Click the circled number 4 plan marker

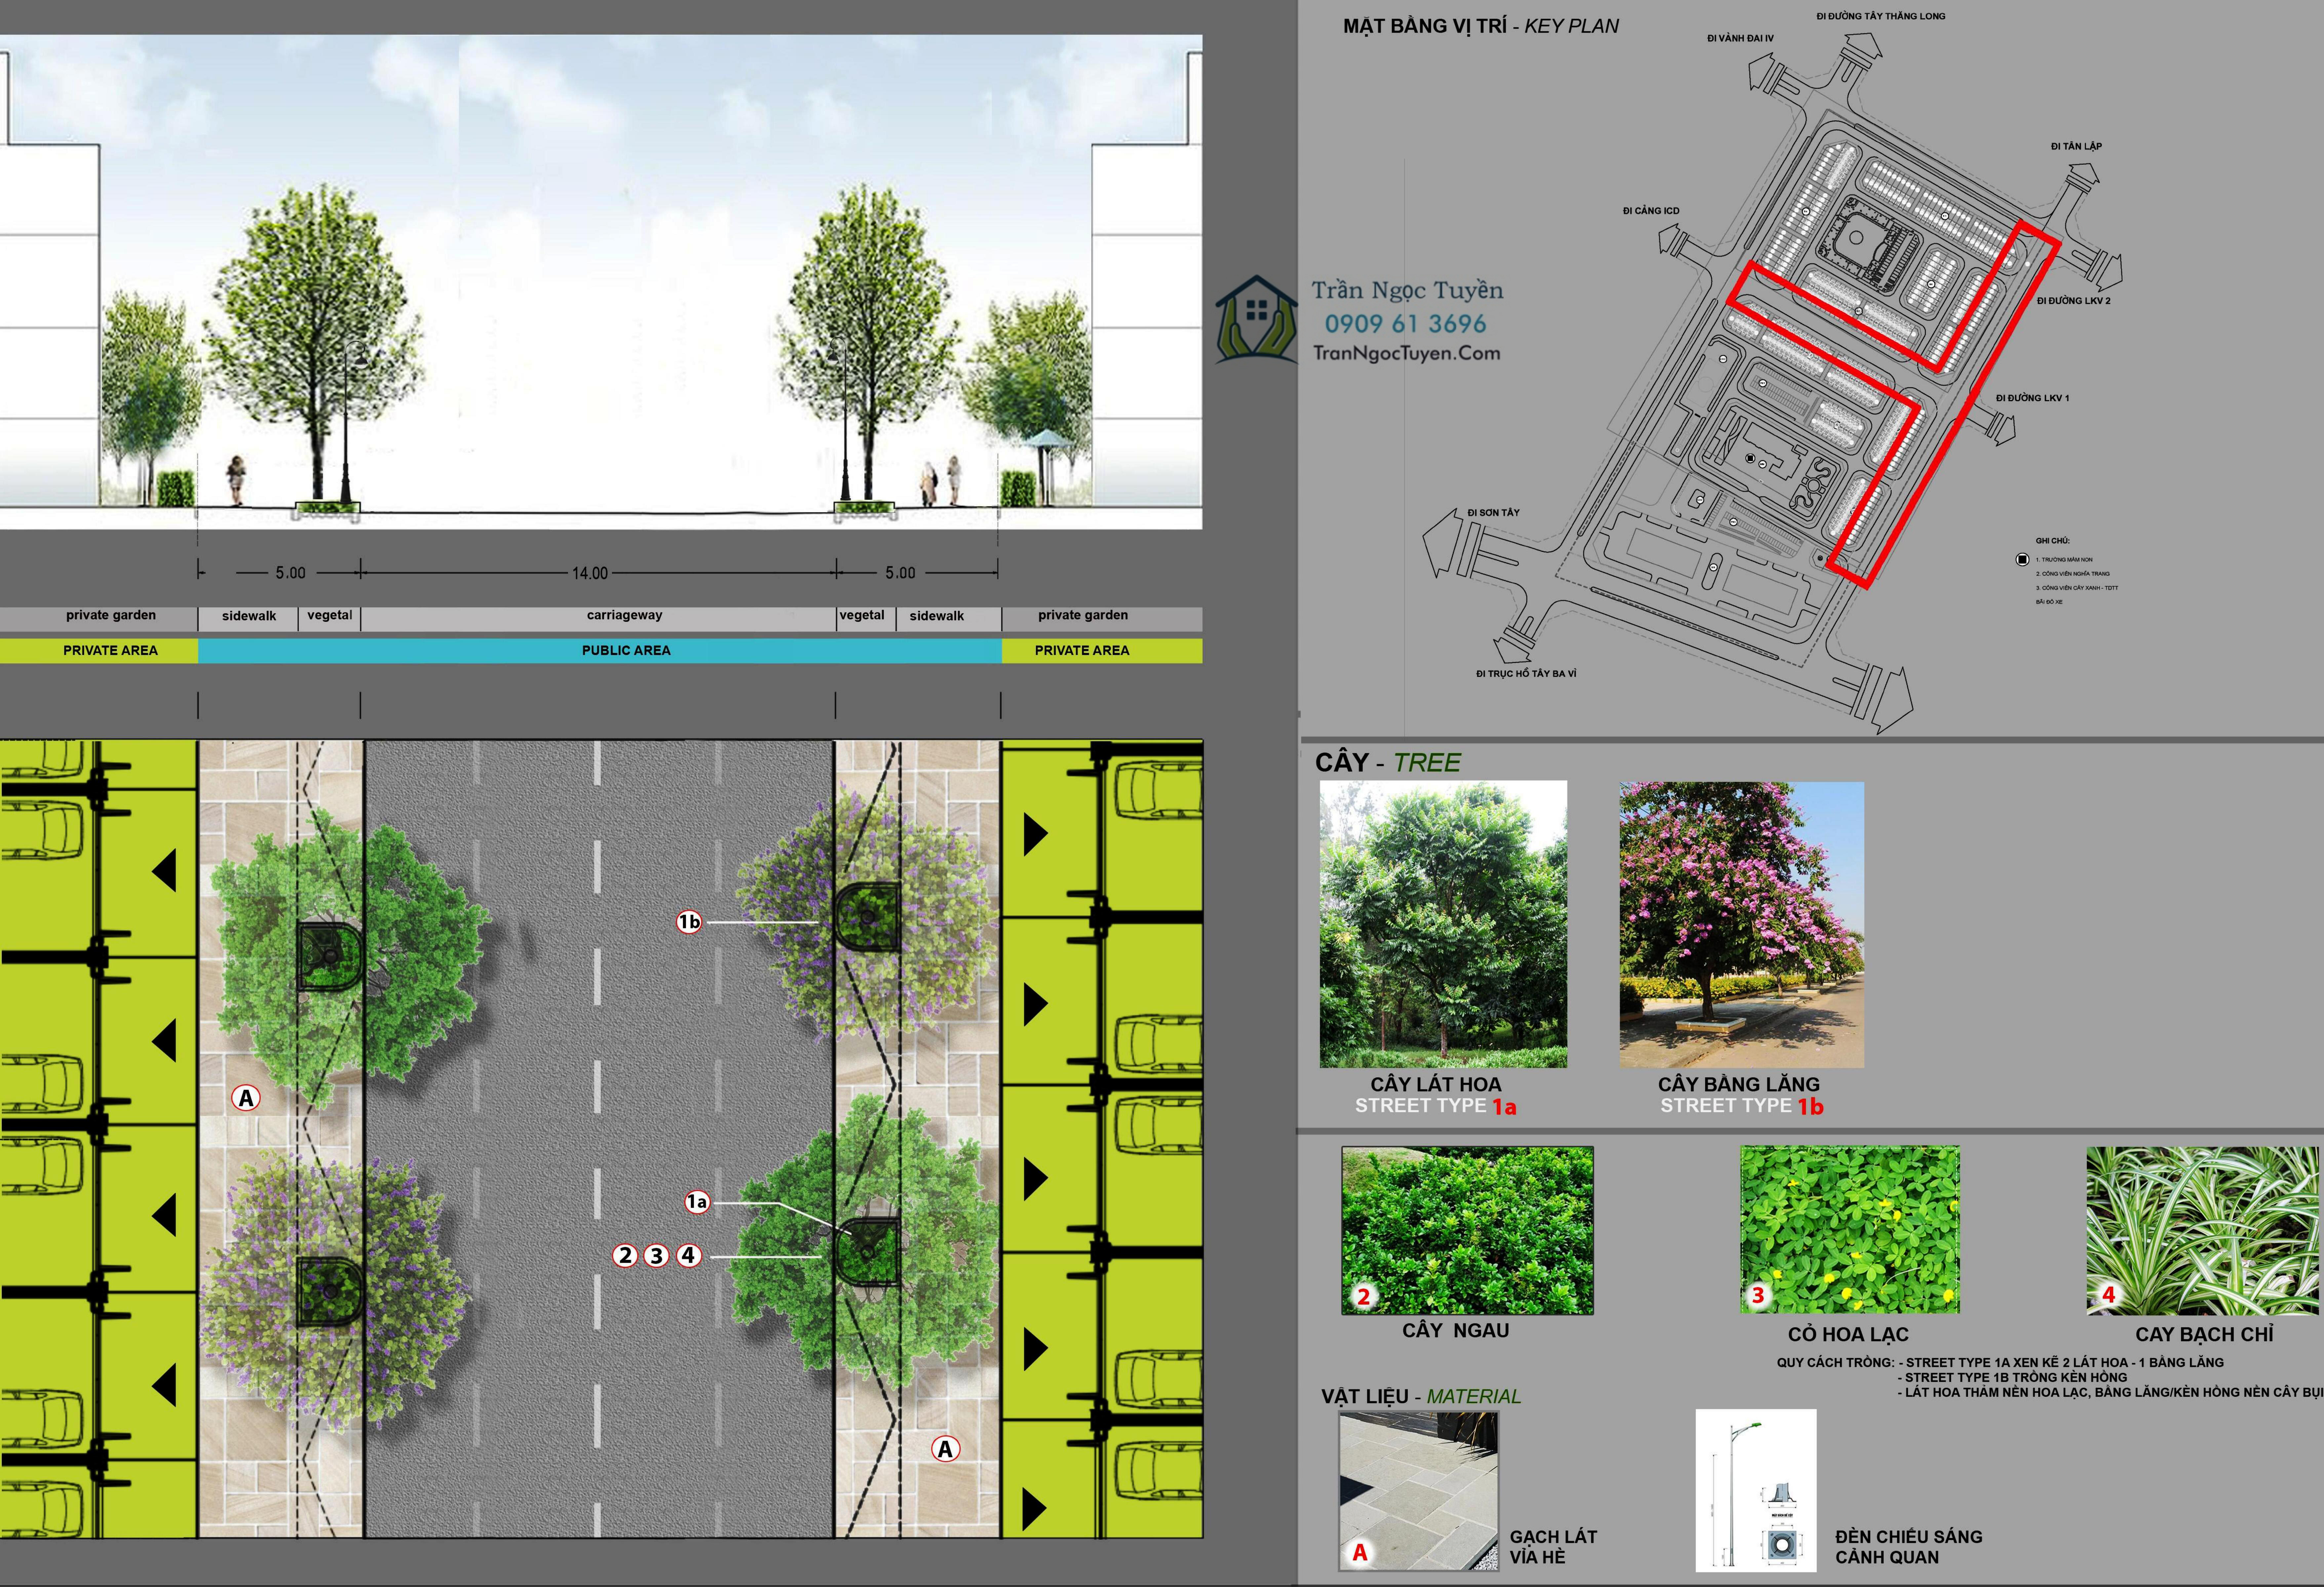(689, 1255)
